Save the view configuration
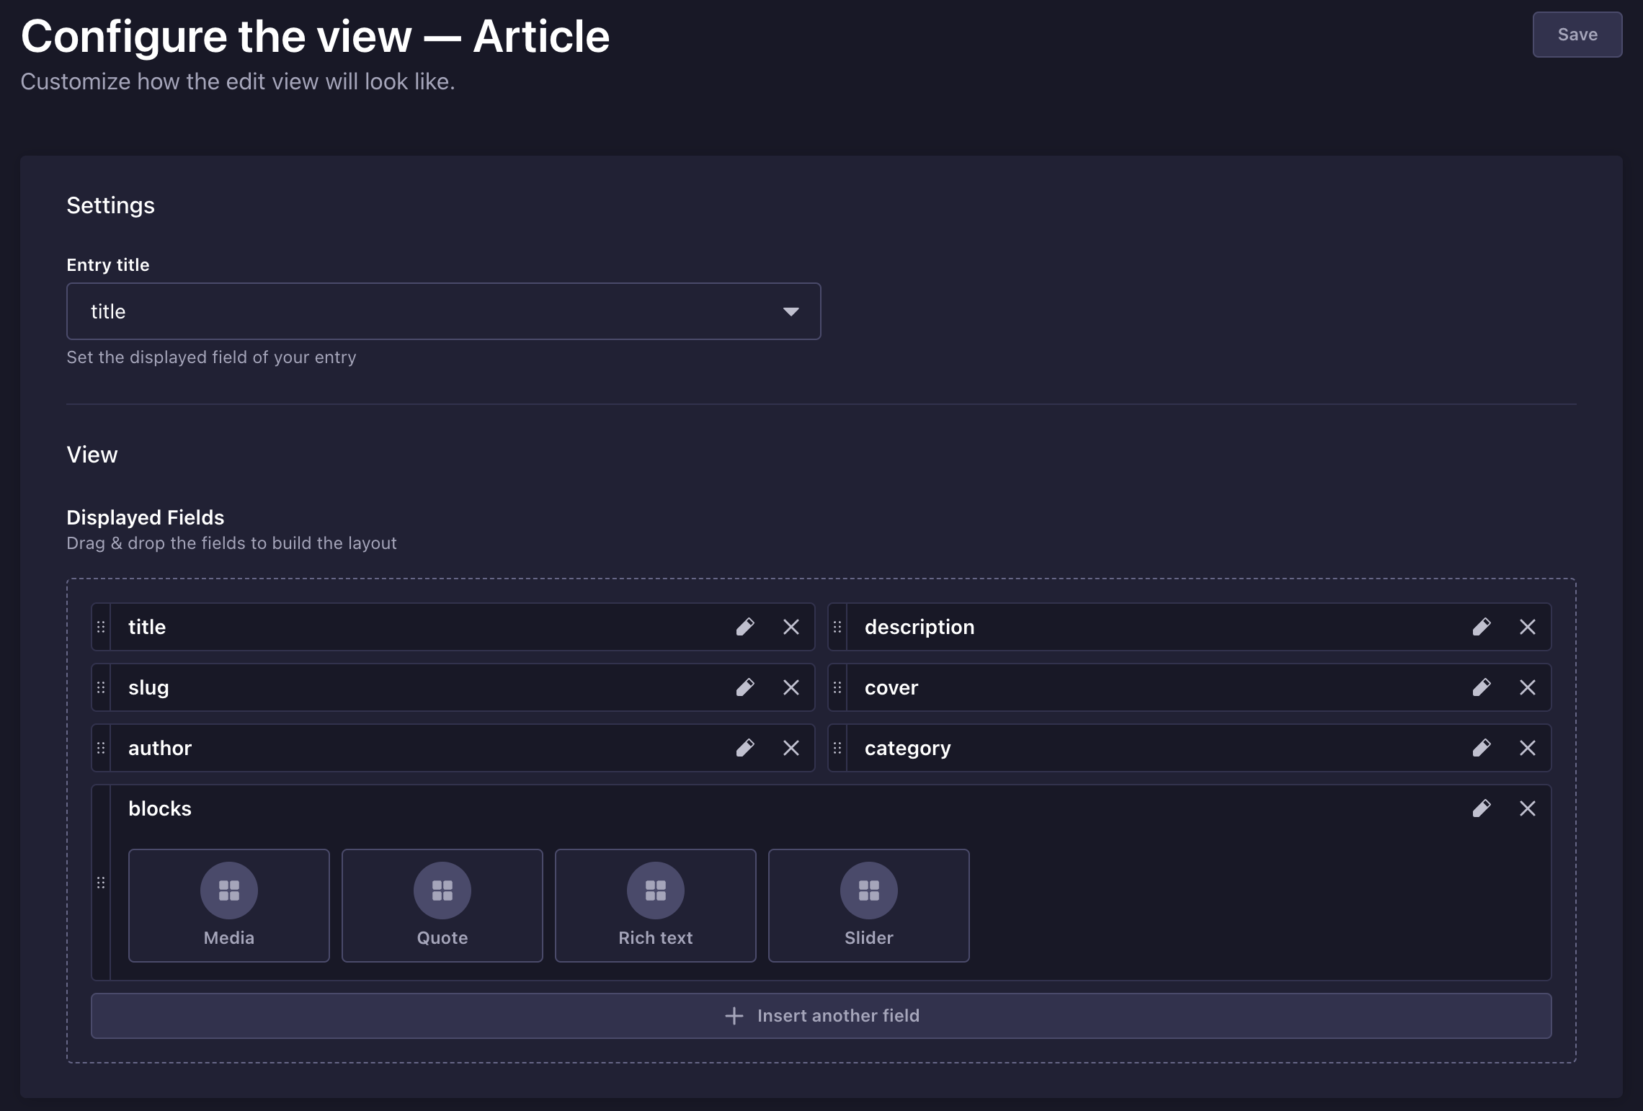Image resolution: width=1643 pixels, height=1111 pixels. [x=1577, y=34]
